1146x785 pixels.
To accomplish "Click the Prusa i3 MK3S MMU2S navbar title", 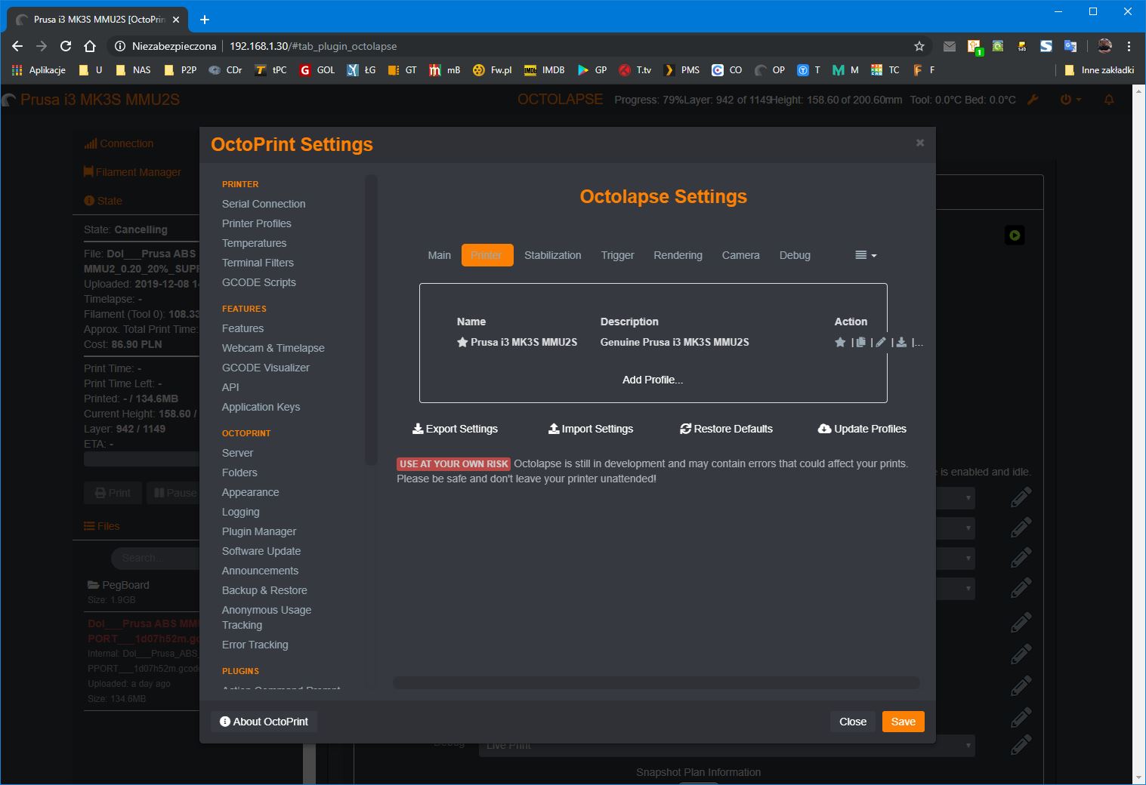I will coord(91,100).
